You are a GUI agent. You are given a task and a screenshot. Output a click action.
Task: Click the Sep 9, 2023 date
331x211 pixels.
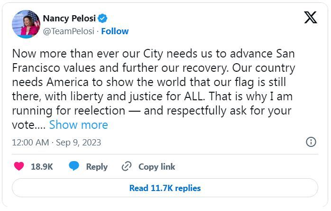pos(79,143)
